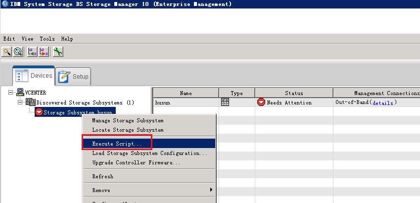Click the Setup tab clipboard icon
This screenshot has width=420, height=203.
coord(64,76)
